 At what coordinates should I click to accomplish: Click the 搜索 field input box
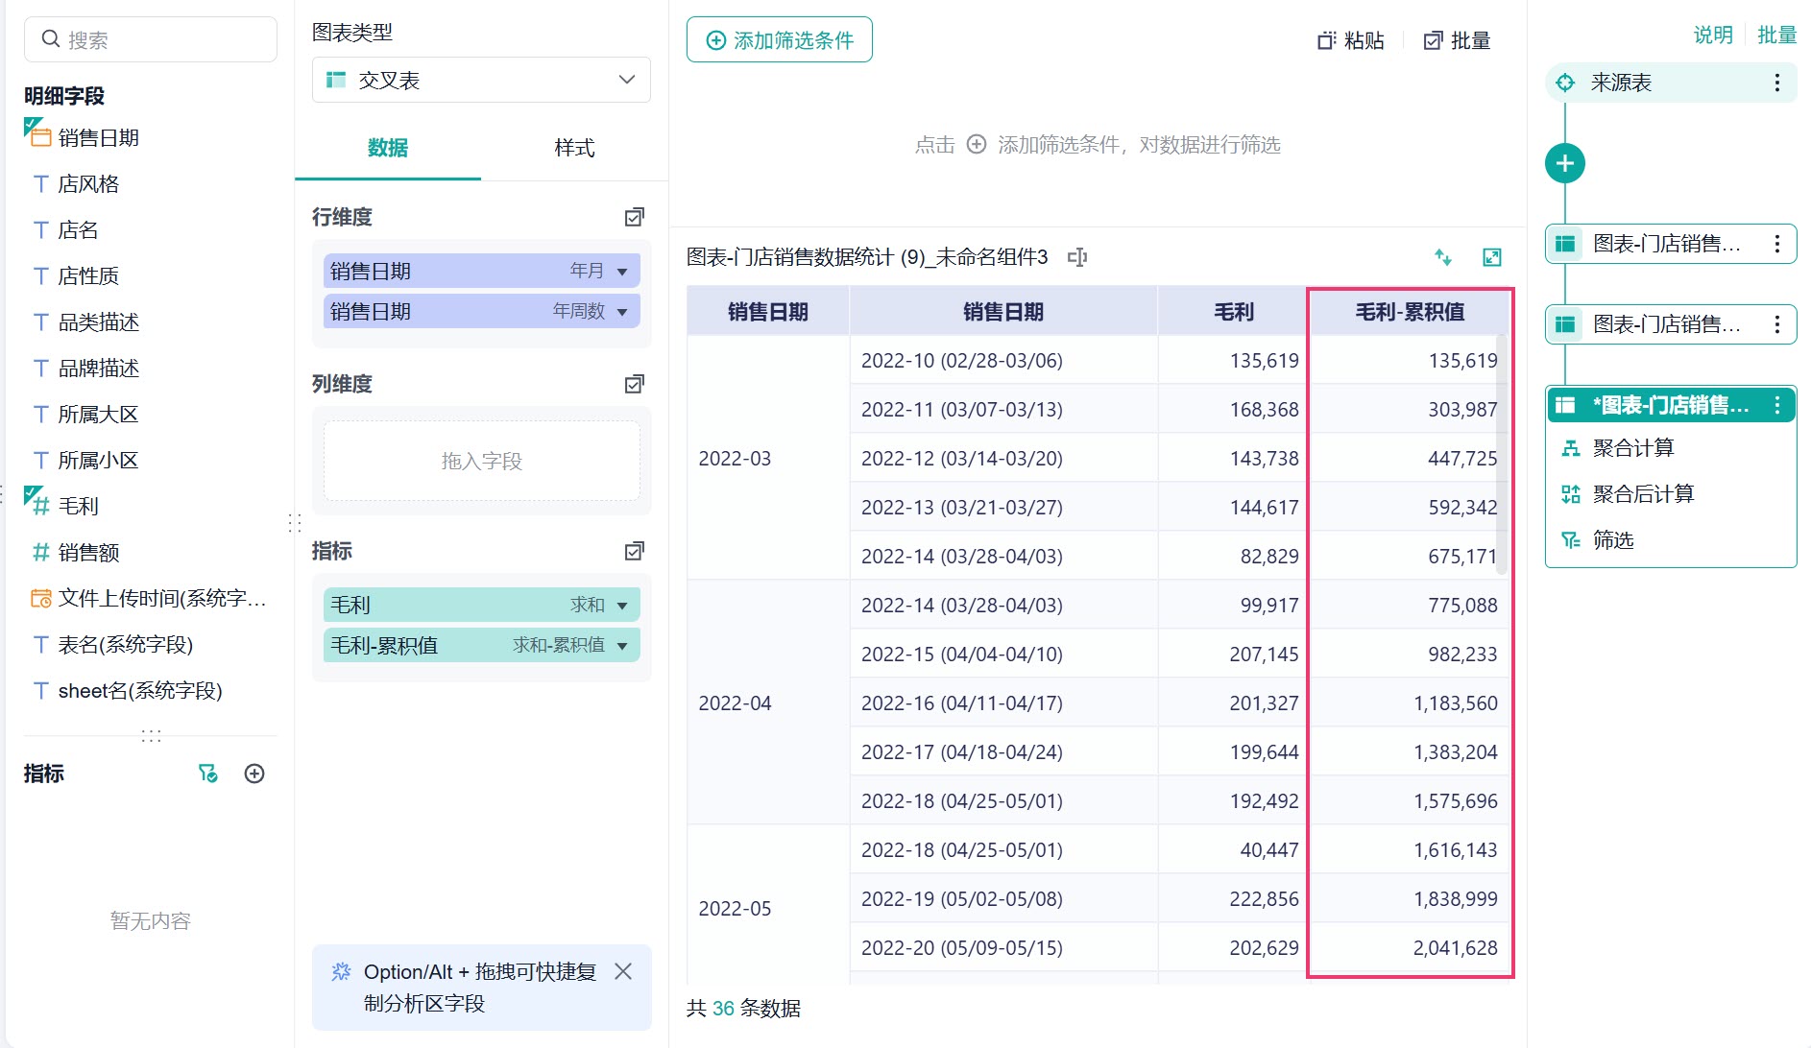[x=151, y=39]
